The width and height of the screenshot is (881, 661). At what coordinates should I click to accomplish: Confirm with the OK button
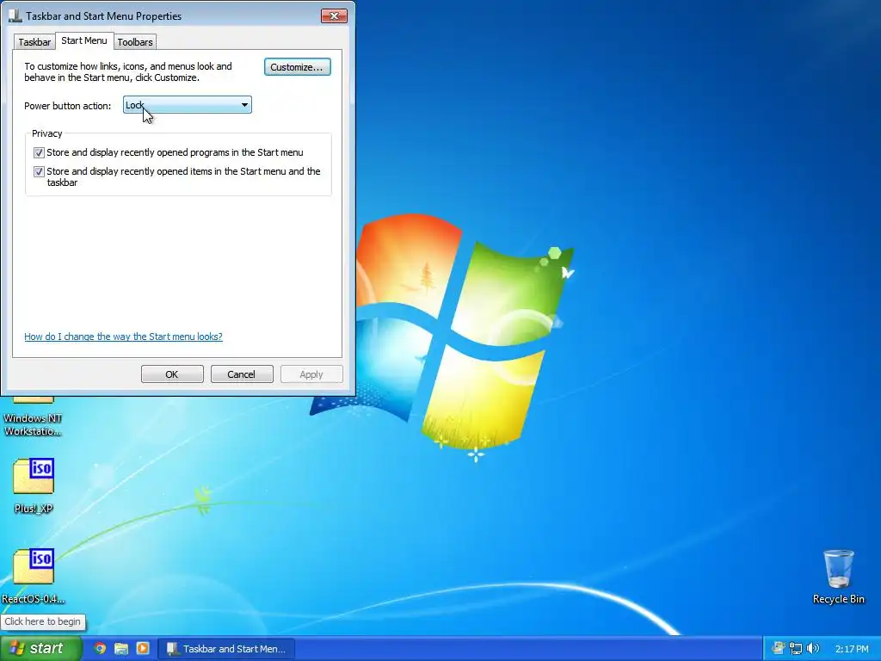[x=172, y=374]
